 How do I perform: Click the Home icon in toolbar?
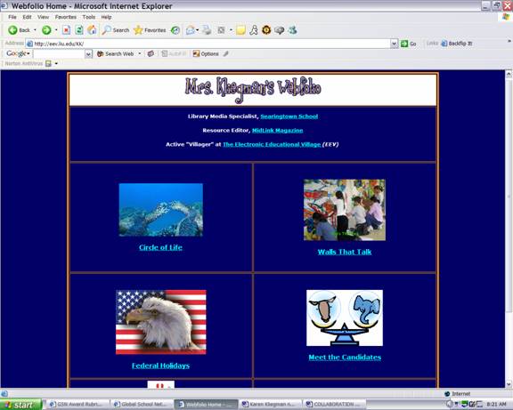93,30
